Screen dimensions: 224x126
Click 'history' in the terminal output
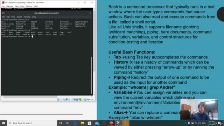[x=49, y=24]
